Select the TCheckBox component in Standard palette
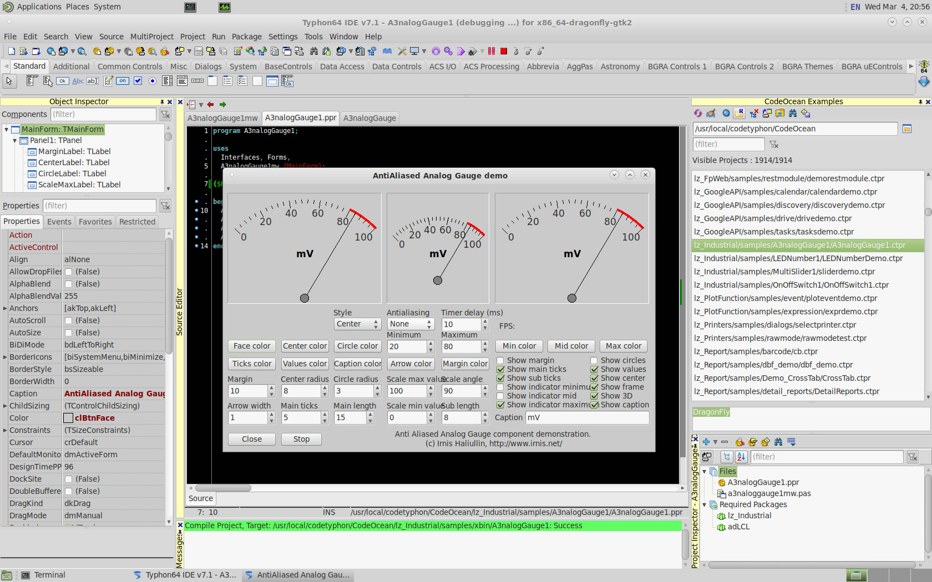This screenshot has width=932, height=582. pos(138,81)
